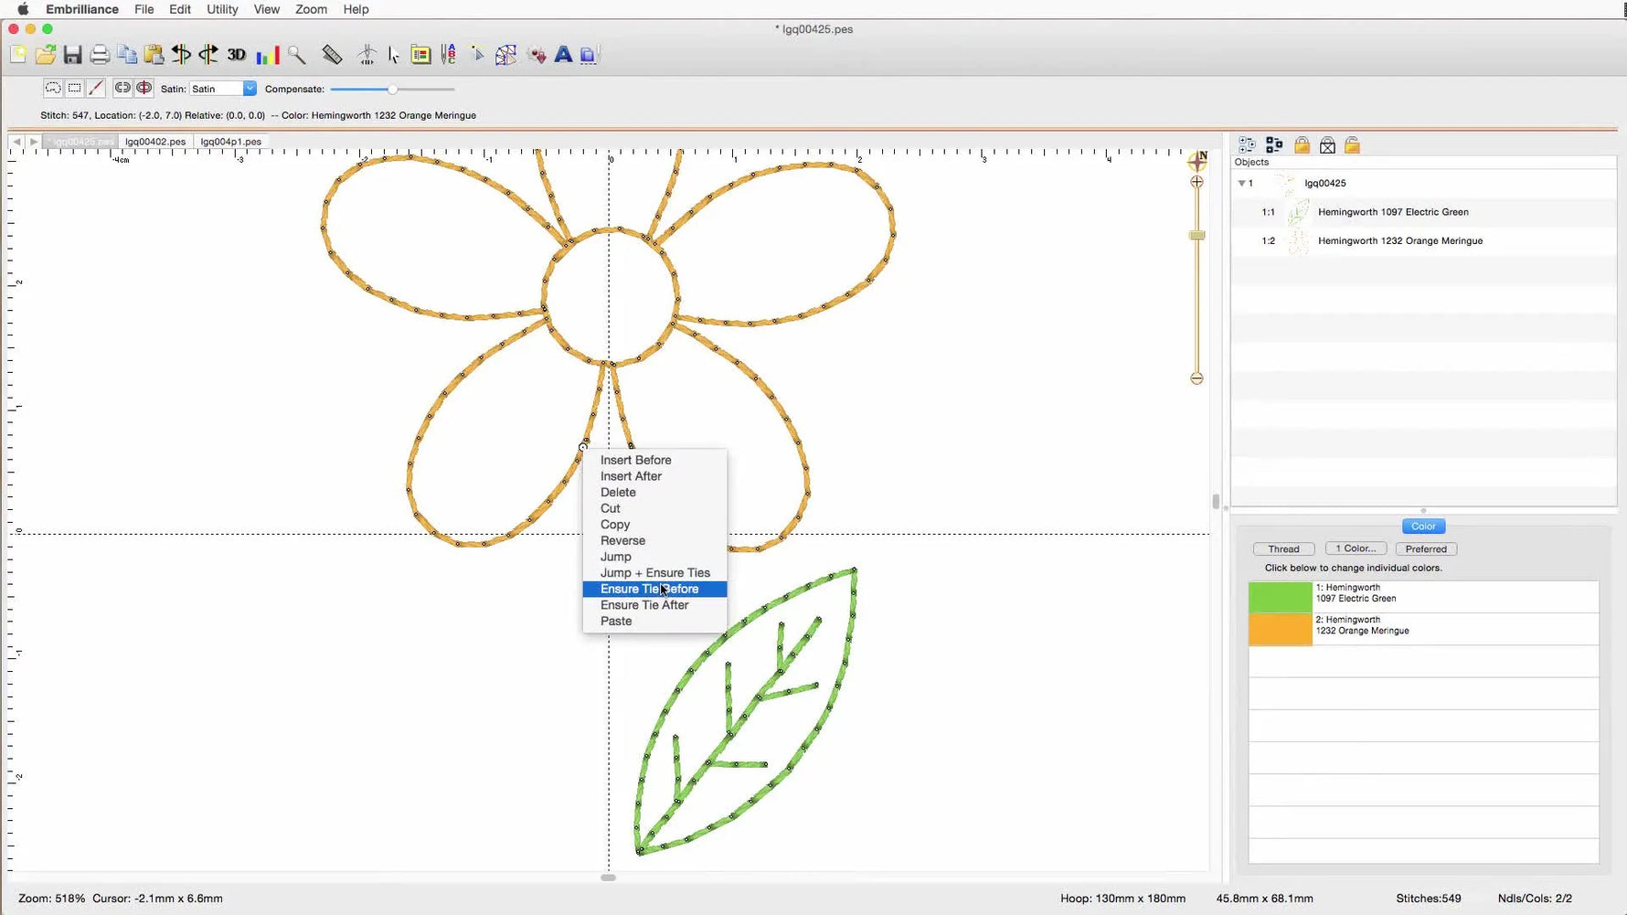Image resolution: width=1627 pixels, height=915 pixels.
Task: Click the 1 Color button
Action: point(1356,548)
